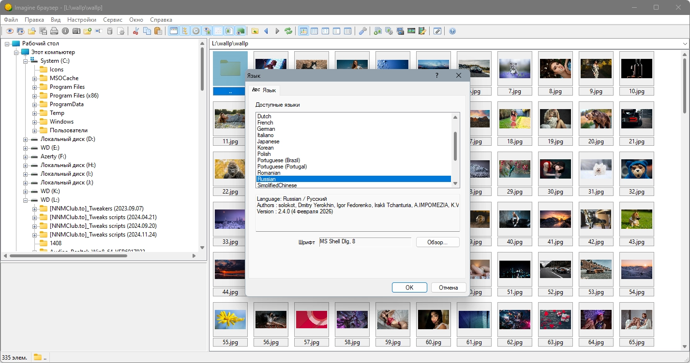Image resolution: width=690 pixels, height=363 pixels.
Task: Select Romanian in the language list
Action: point(269,173)
